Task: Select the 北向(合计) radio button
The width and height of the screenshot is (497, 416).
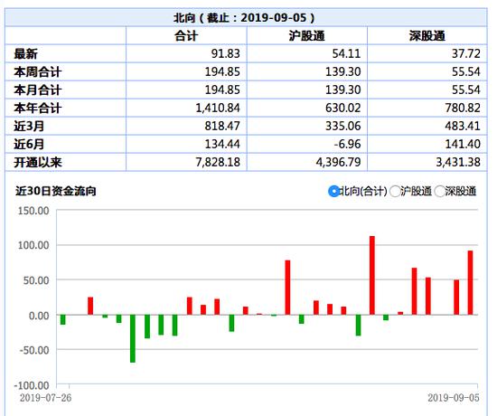Action: 333,191
